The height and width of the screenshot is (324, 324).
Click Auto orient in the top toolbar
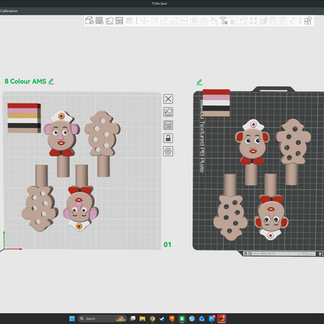[x=109, y=21]
